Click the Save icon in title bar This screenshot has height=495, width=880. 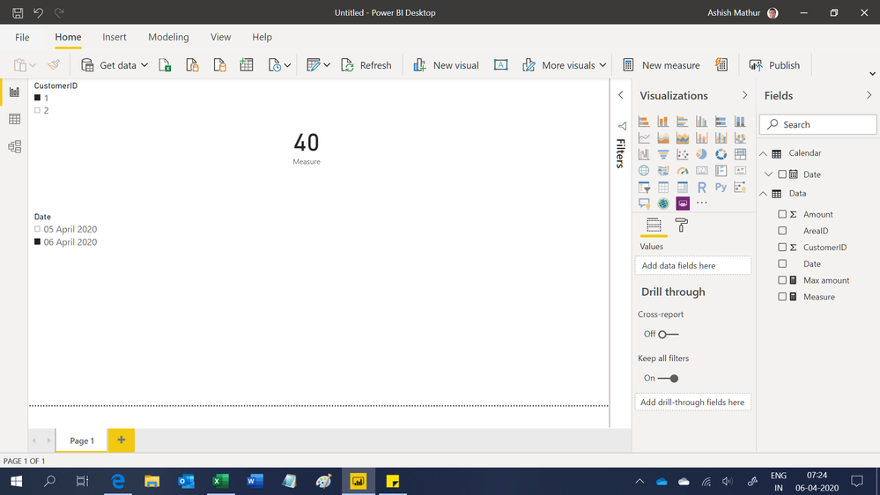[x=18, y=12]
